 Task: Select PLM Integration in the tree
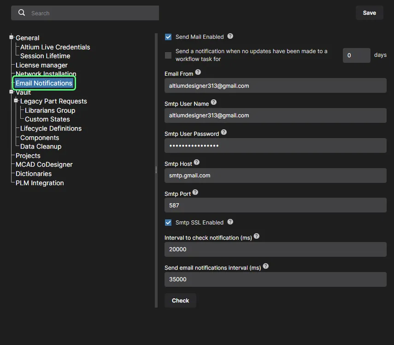click(40, 183)
